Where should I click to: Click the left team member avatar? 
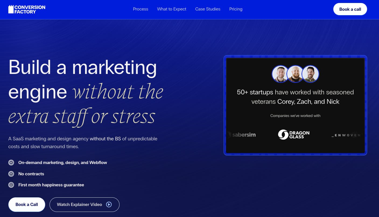tap(280, 74)
